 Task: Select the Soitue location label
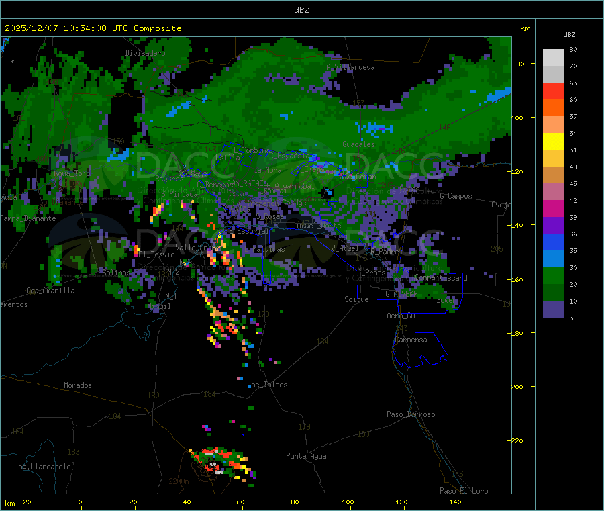[x=356, y=299]
